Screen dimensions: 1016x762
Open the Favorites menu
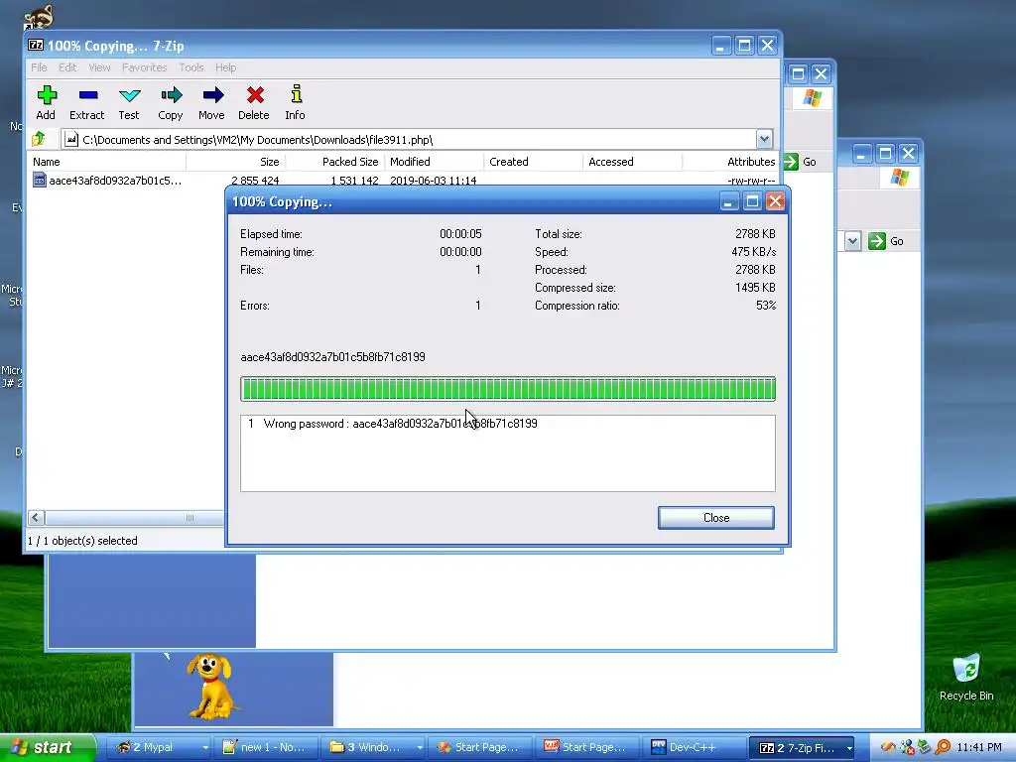pos(145,67)
